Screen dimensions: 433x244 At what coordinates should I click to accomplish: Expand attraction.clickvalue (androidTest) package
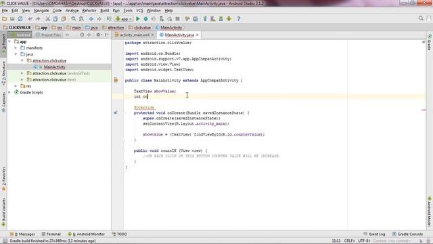(22, 73)
